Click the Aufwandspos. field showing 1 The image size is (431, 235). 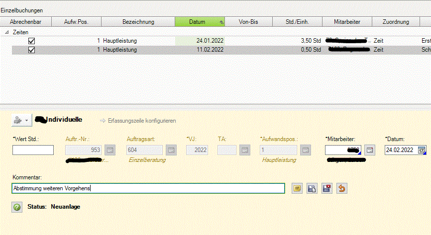click(x=278, y=150)
